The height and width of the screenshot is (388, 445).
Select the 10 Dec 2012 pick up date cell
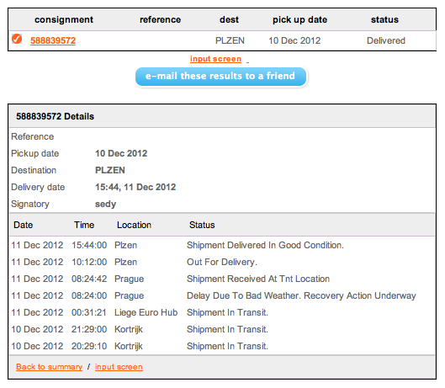click(x=294, y=40)
